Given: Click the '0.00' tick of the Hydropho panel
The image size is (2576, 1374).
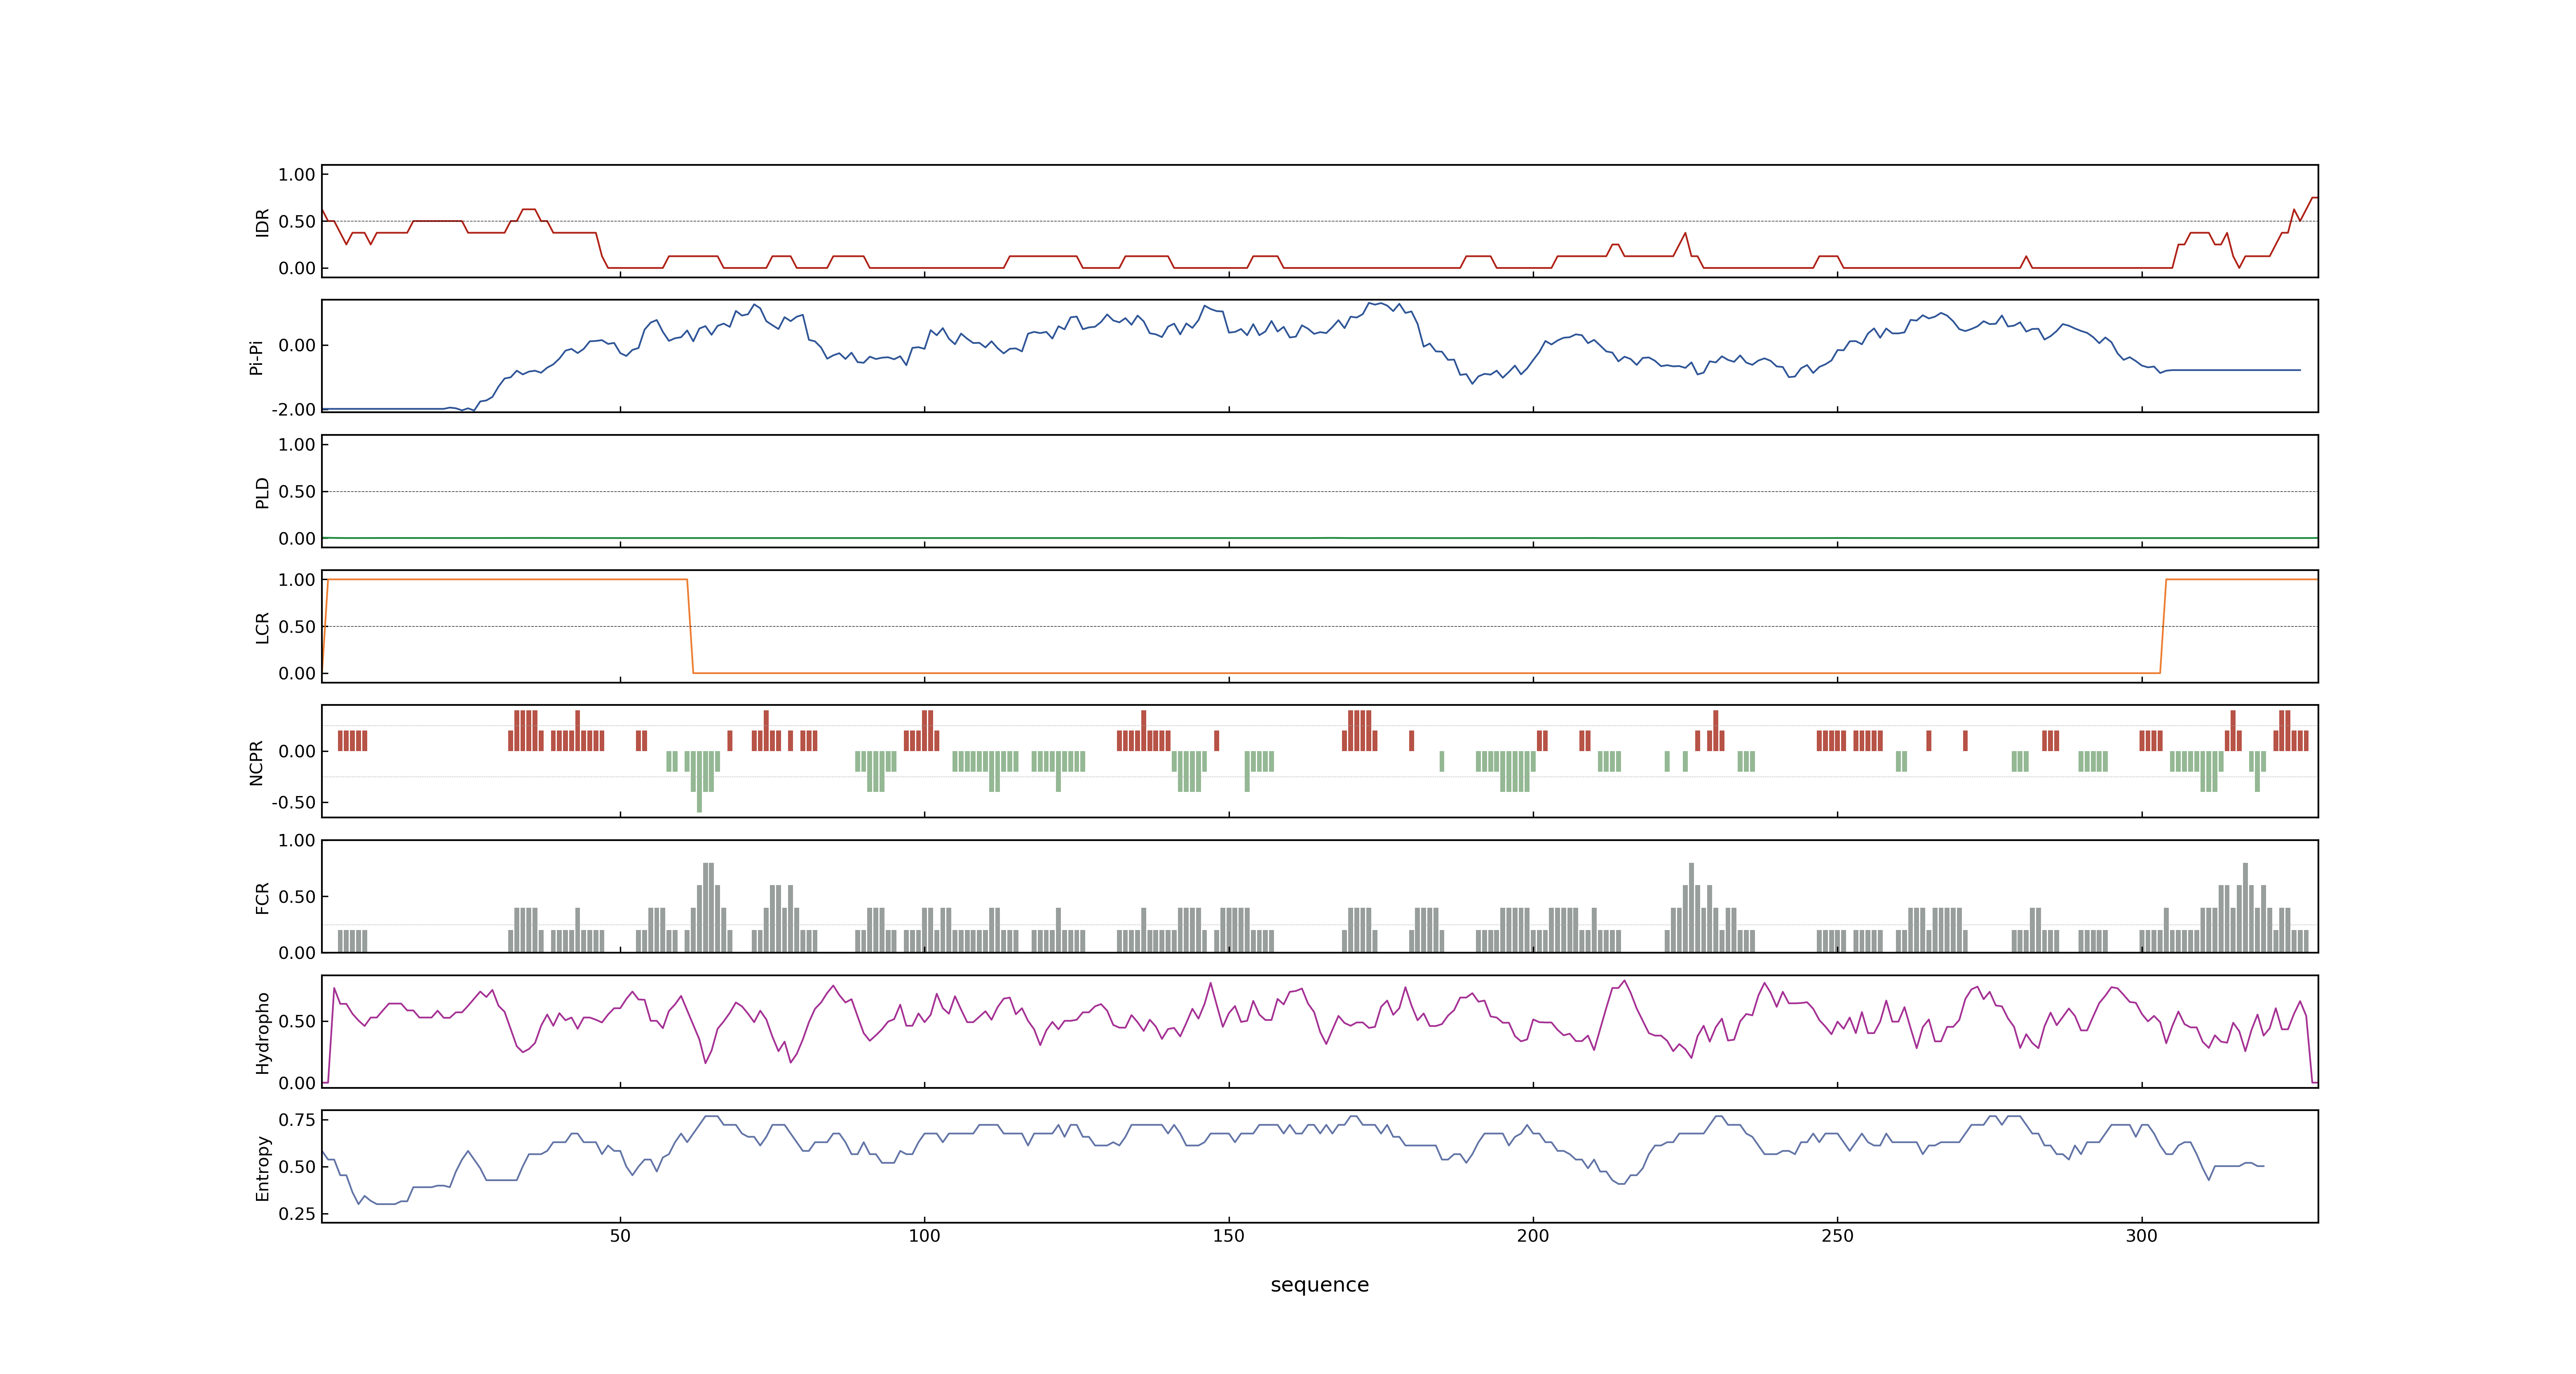Looking at the screenshot, I should pos(297,1083).
